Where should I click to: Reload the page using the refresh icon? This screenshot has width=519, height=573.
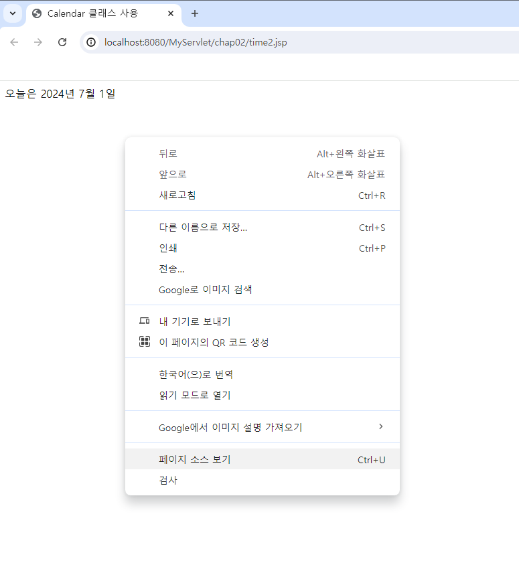click(62, 42)
